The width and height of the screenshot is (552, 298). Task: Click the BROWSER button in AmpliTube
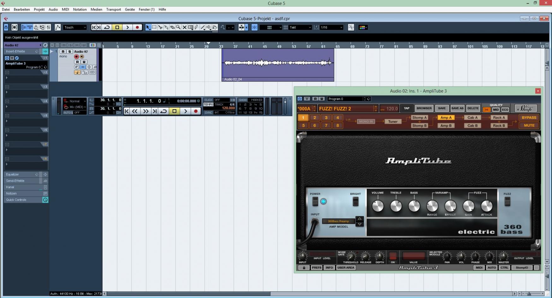point(424,108)
